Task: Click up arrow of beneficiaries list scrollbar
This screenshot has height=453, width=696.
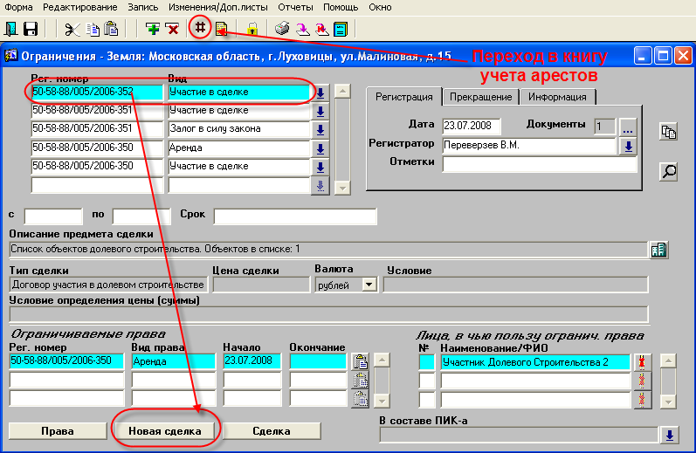Action: [x=668, y=360]
